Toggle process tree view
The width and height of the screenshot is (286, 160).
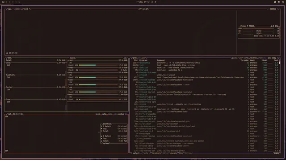261,58
